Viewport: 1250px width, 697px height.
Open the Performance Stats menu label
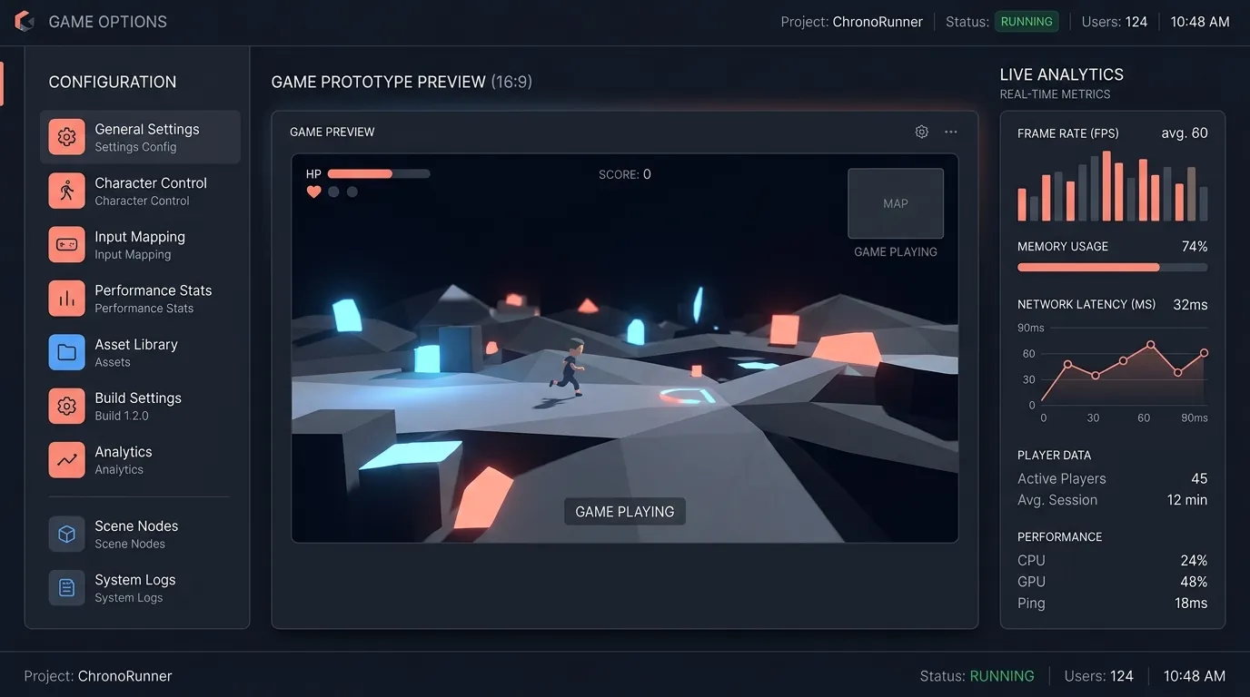coord(154,290)
